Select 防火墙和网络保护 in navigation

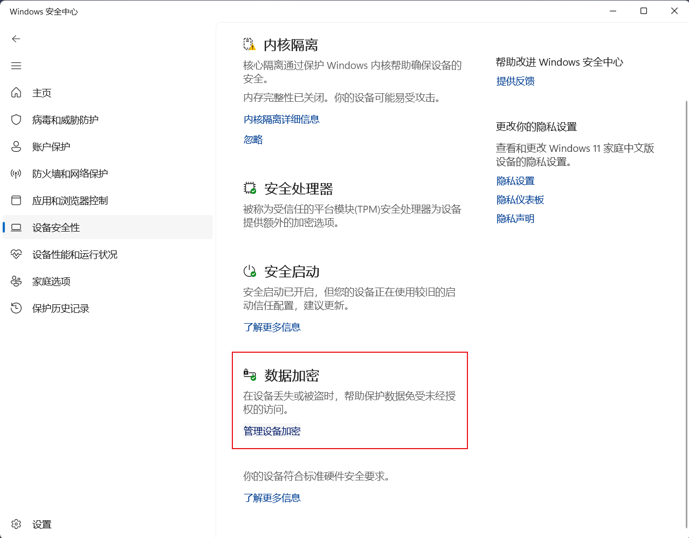coord(108,173)
